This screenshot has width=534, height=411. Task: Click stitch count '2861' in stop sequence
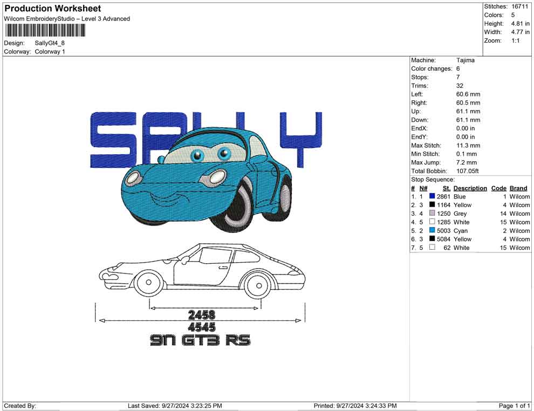[443, 196]
